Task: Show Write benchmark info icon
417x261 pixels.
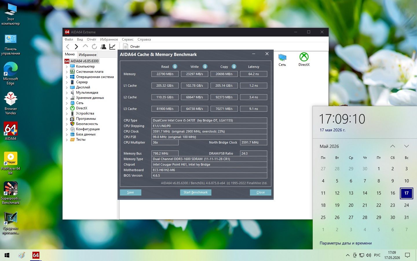Action: point(205,66)
